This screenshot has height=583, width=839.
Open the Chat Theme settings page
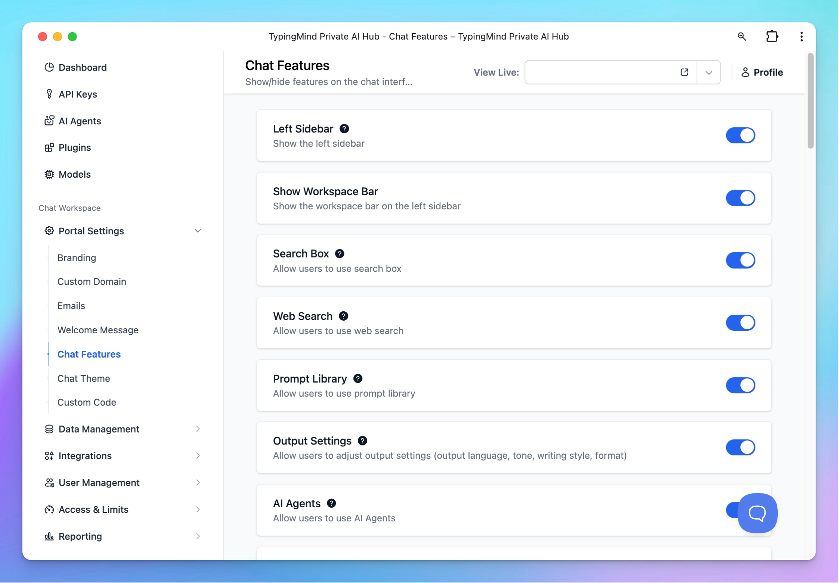coord(84,378)
